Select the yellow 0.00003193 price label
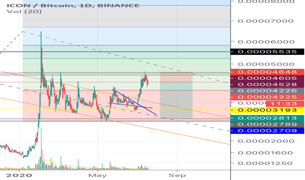 tap(267, 110)
